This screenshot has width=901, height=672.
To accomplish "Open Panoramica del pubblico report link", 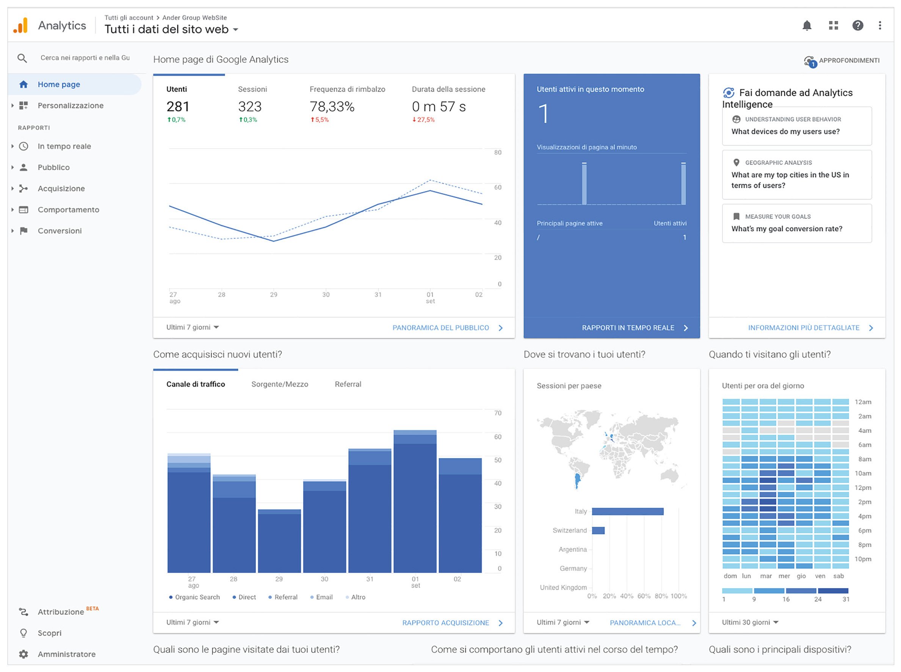I will [440, 328].
